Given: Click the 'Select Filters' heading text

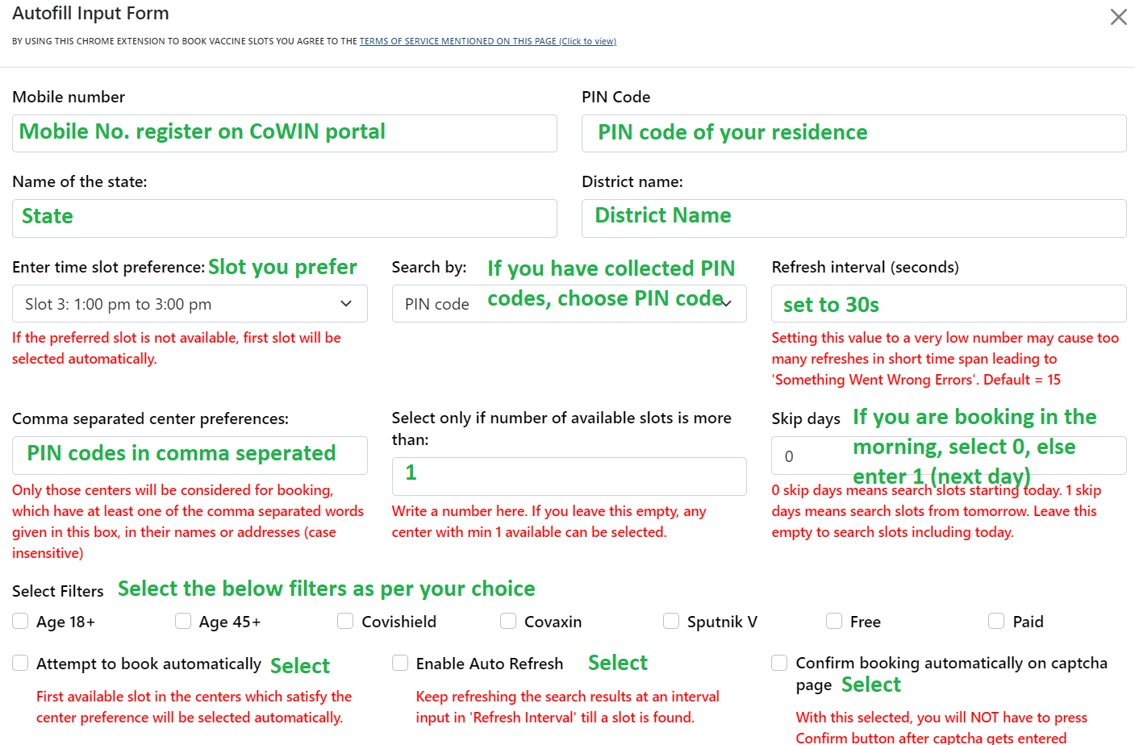Looking at the screenshot, I should (x=58, y=591).
